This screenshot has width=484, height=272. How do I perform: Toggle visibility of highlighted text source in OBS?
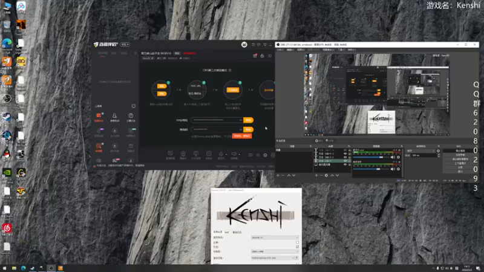(345, 161)
